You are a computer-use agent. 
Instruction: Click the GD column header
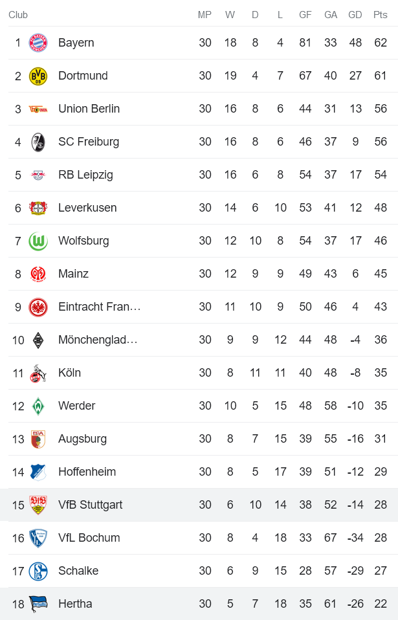[x=355, y=13]
